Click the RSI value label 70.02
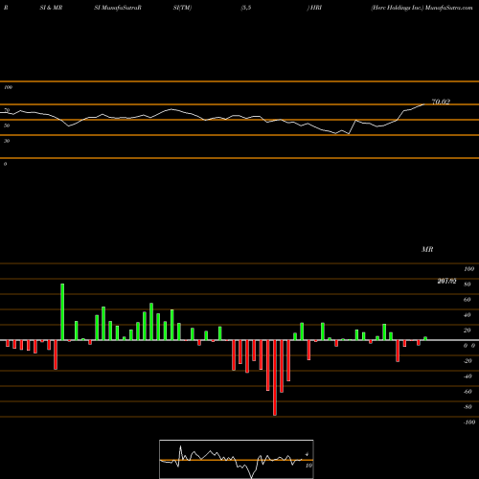The width and height of the screenshot is (479, 479). click(441, 102)
